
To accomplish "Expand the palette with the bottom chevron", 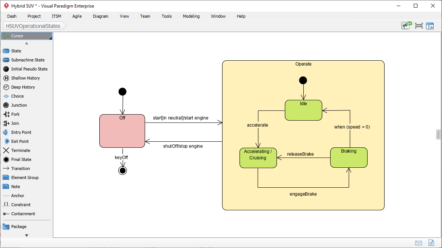I will point(26,235).
